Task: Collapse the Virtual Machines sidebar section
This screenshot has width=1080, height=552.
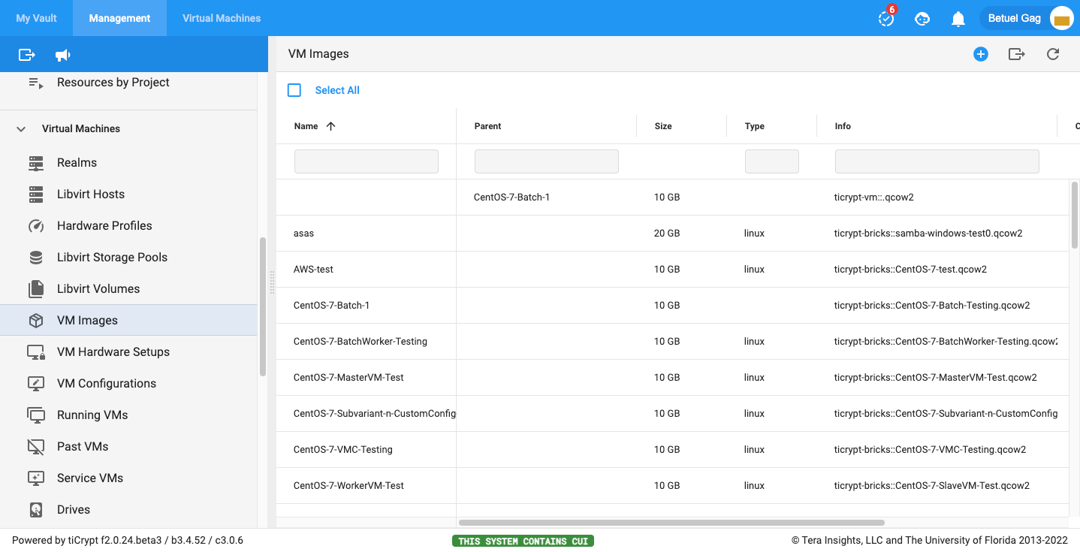Action: (x=21, y=129)
